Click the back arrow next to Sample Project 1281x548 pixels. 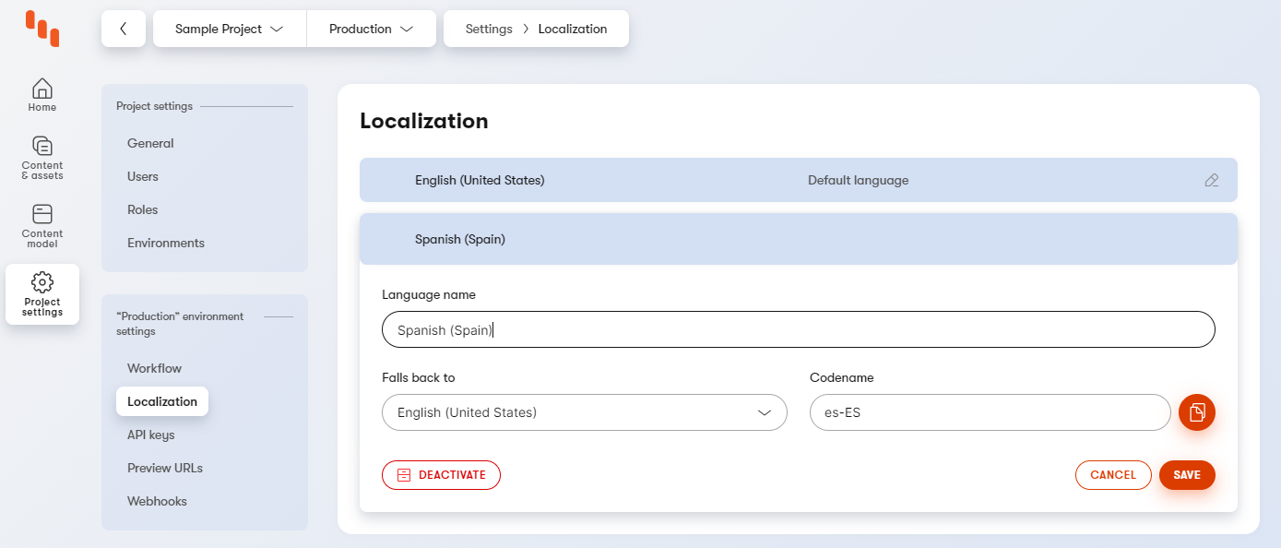click(x=123, y=29)
